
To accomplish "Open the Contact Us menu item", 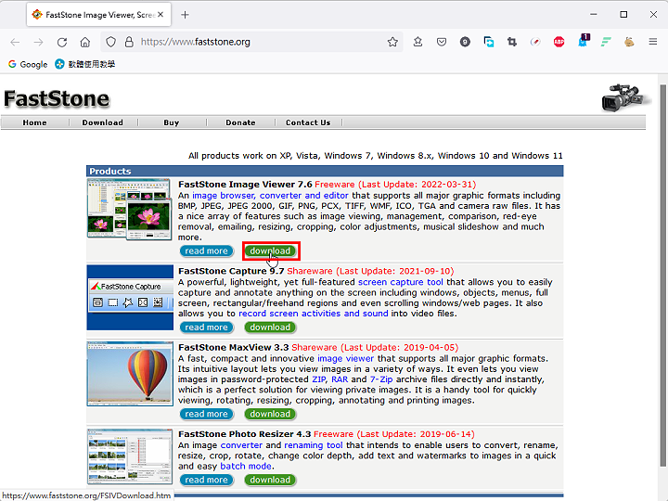I will pyautogui.click(x=308, y=122).
